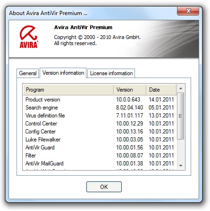Screen dimensions: 210x211
Task: Click version value 10.00.13.16
Action: [x=129, y=132]
